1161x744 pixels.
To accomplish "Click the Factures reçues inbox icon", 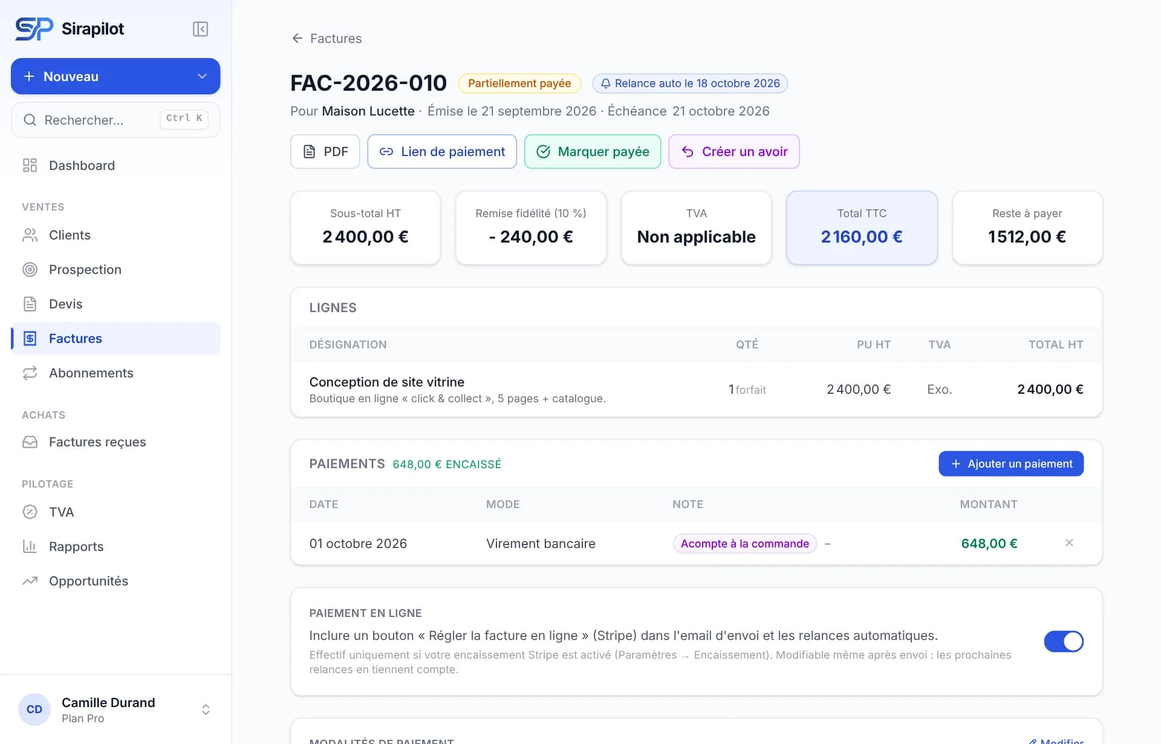I will click(x=30, y=442).
